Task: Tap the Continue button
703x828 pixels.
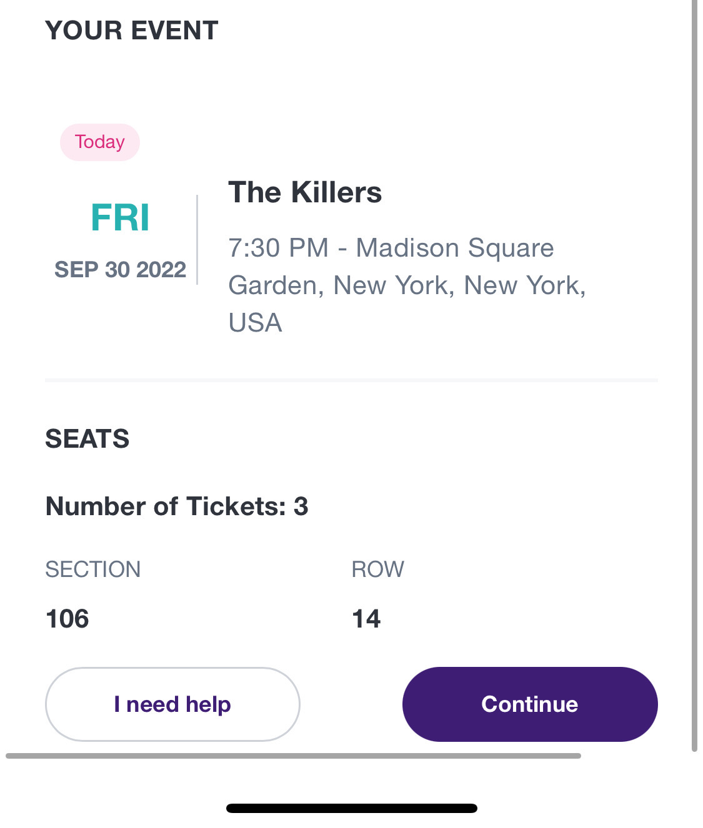Action: [x=530, y=704]
